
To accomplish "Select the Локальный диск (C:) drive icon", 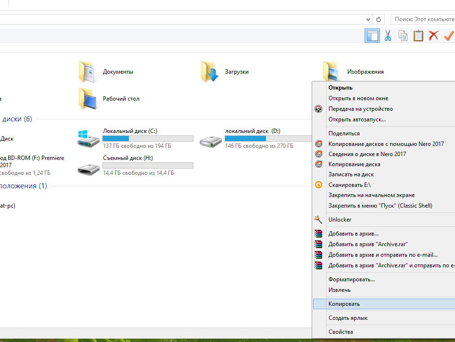I will (88, 139).
